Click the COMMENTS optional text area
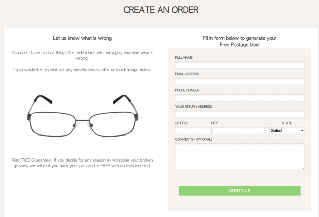 pos(239,156)
